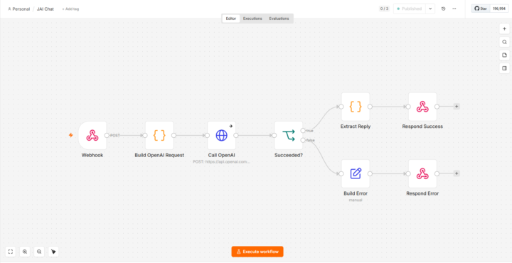Image resolution: width=512 pixels, height=263 pixels.
Task: Add a sticky note from sidebar
Action: click(x=504, y=55)
